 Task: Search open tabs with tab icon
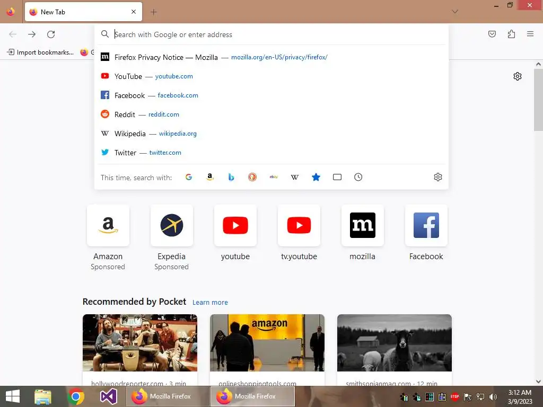(x=337, y=177)
